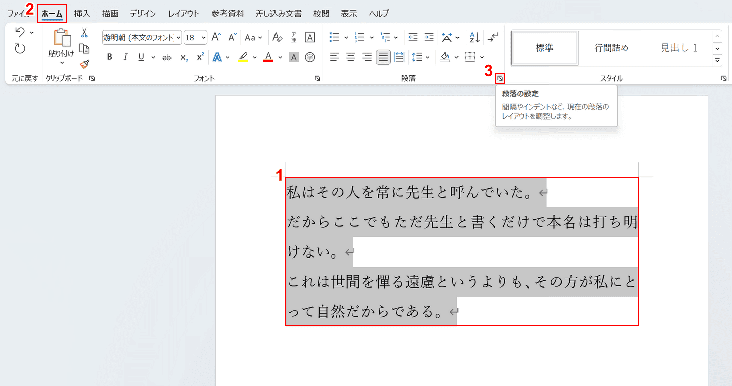Toggle character shading button

(x=294, y=57)
